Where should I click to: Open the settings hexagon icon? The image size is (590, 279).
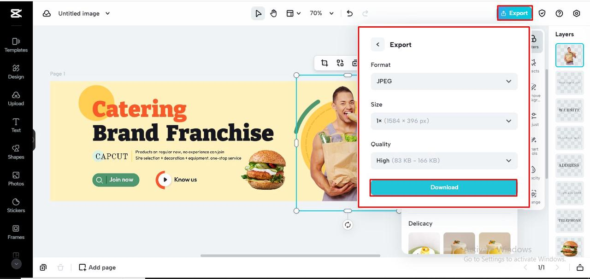[577, 13]
